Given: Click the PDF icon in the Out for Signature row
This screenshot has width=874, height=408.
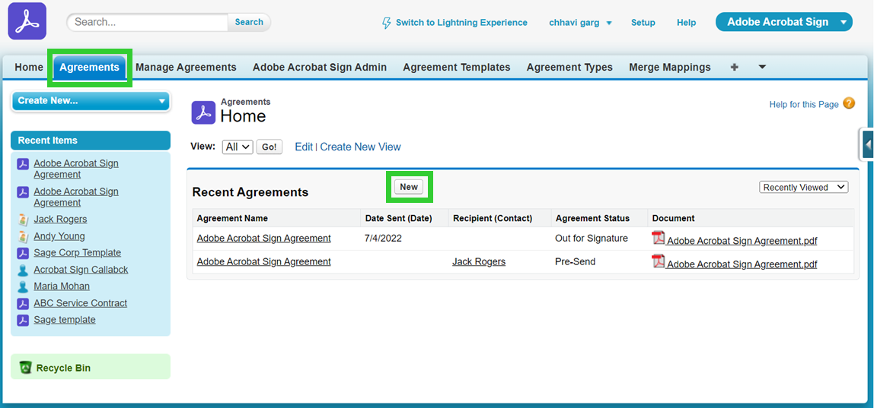Looking at the screenshot, I should point(659,239).
